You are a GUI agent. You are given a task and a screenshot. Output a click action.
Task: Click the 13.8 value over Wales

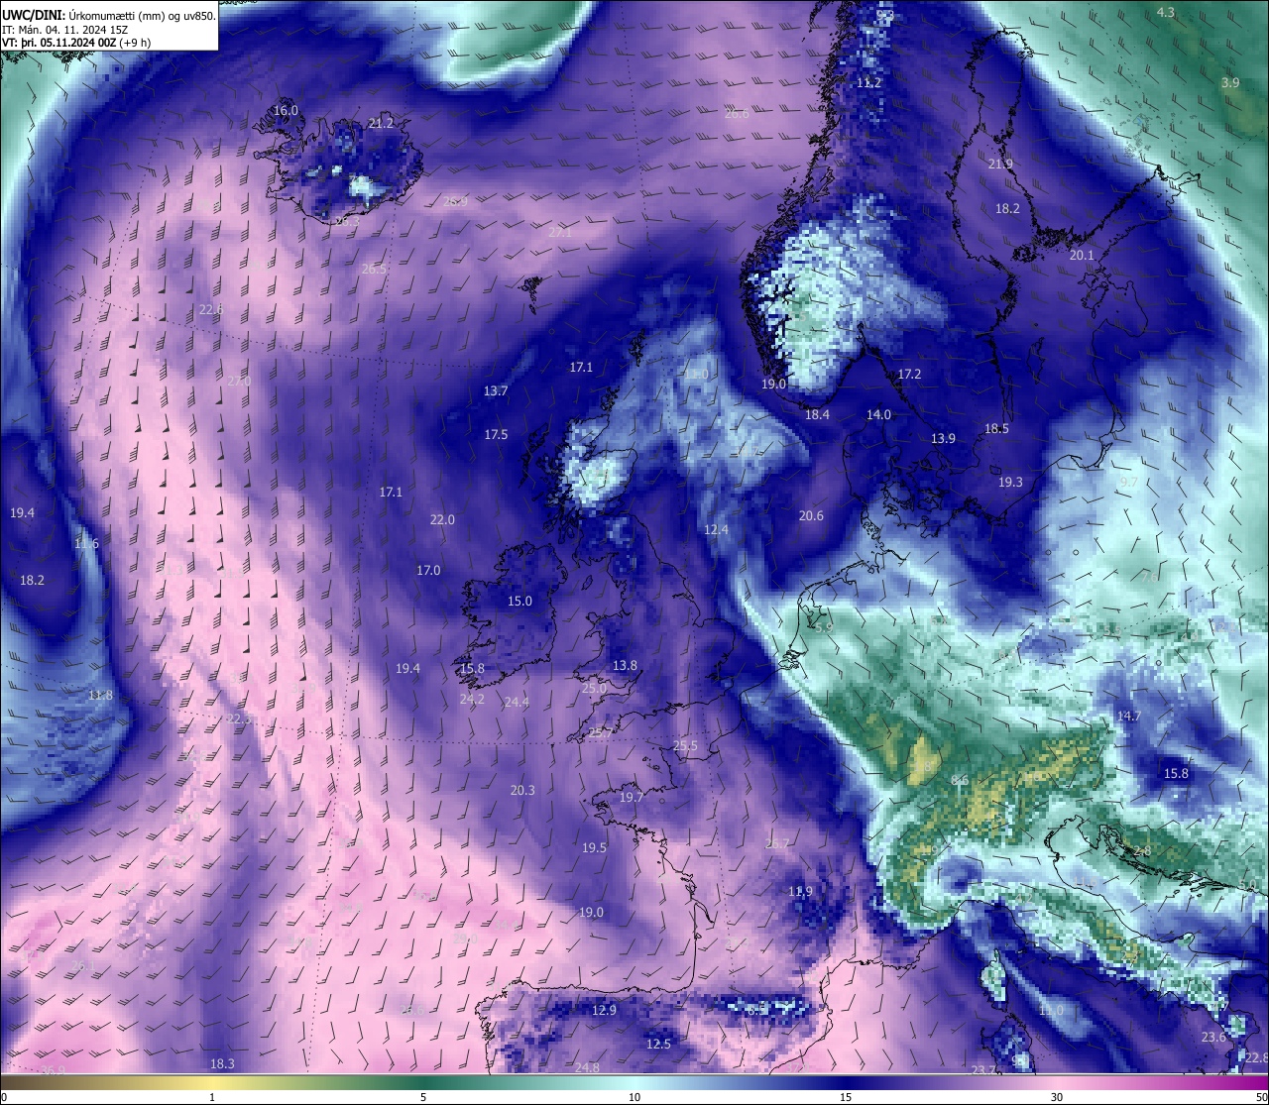625,665
